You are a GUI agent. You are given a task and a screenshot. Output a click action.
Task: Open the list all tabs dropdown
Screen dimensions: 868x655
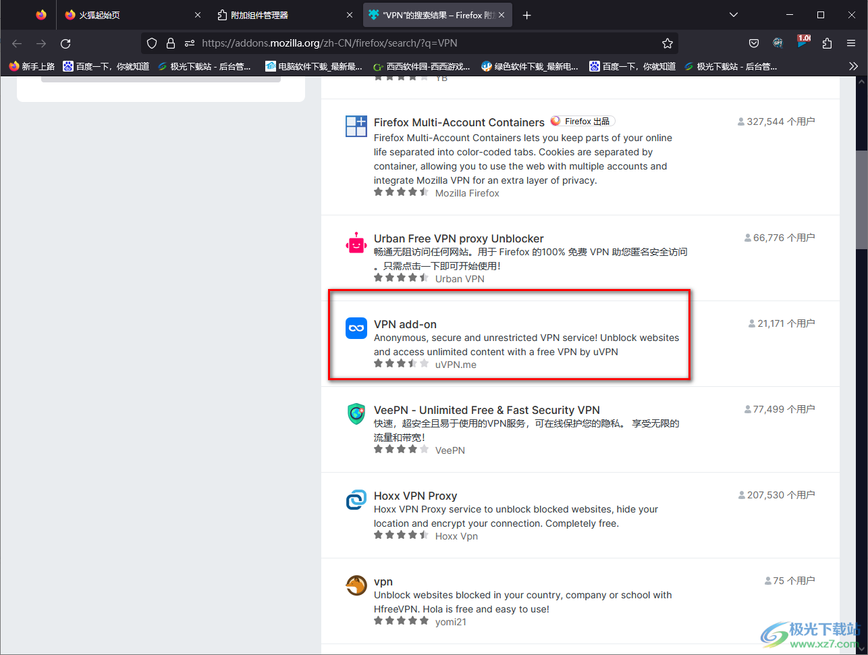click(x=734, y=15)
